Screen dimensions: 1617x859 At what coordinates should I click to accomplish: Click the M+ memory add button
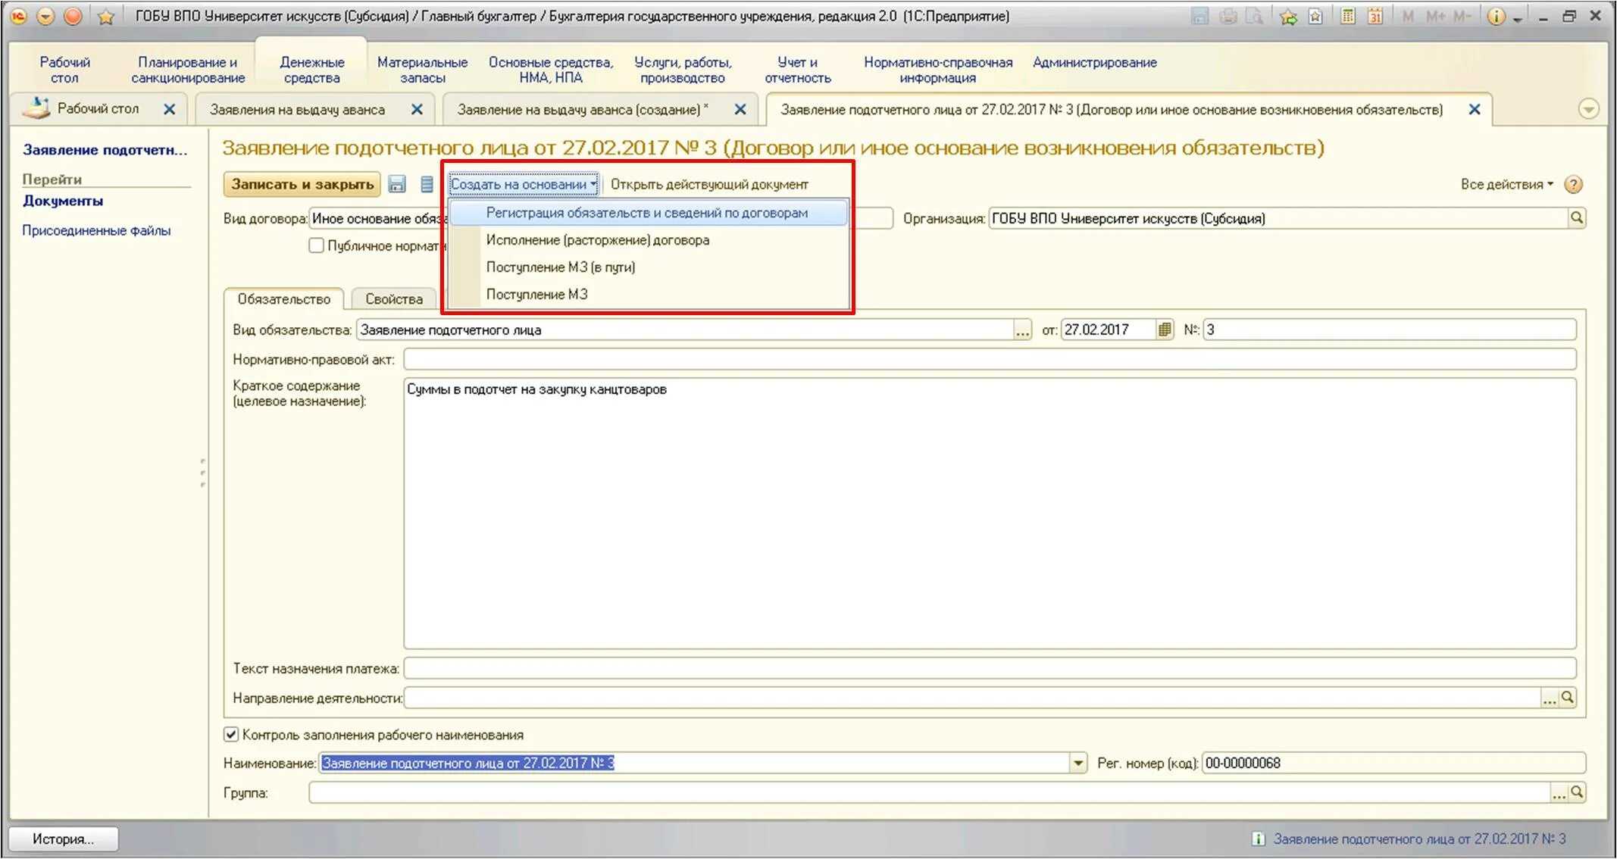(x=1434, y=16)
